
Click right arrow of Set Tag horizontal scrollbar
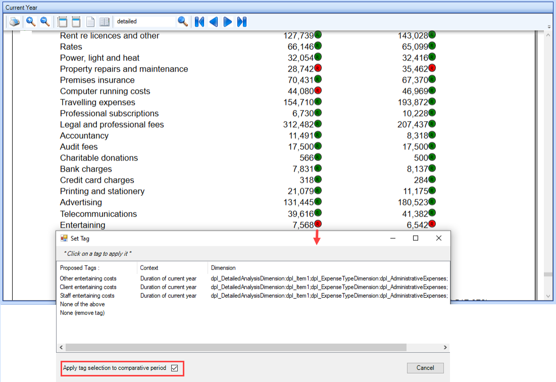(445, 347)
